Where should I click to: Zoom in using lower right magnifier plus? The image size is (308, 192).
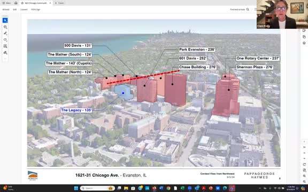coord(304,176)
